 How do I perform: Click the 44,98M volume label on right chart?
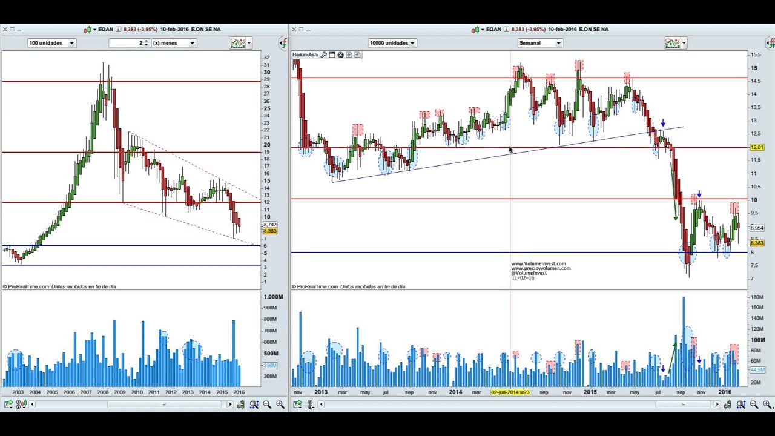[x=757, y=369]
